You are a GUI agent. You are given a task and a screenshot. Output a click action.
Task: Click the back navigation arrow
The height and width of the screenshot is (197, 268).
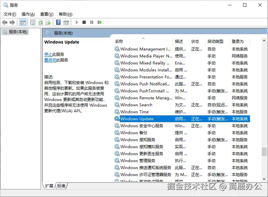click(5, 22)
